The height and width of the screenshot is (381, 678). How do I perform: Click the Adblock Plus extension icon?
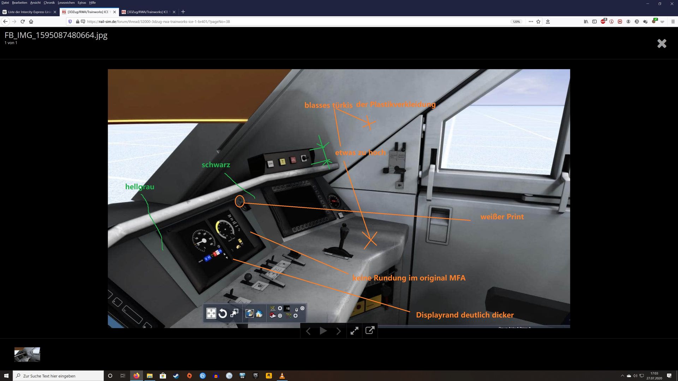pyautogui.click(x=603, y=22)
